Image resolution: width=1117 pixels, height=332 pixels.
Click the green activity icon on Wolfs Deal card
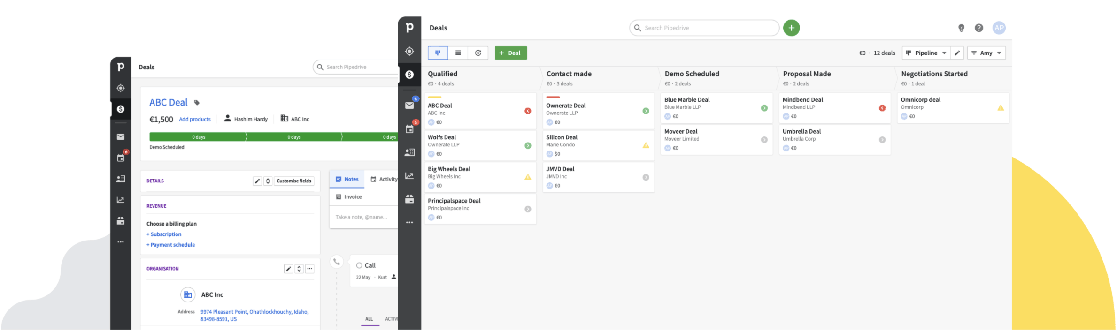(528, 146)
